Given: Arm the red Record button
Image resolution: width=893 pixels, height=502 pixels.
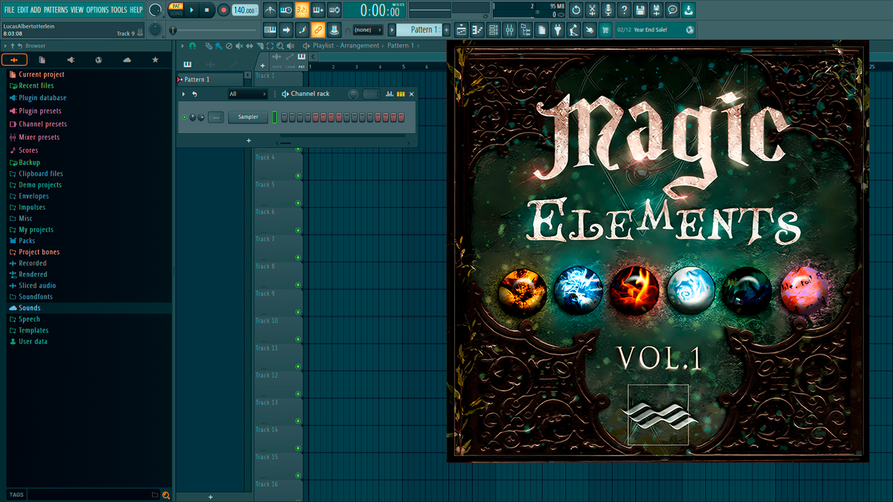Looking at the screenshot, I should [x=224, y=10].
